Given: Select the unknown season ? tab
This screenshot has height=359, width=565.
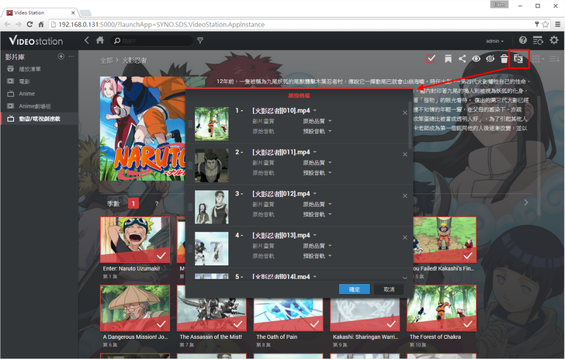Looking at the screenshot, I should click(x=157, y=204).
